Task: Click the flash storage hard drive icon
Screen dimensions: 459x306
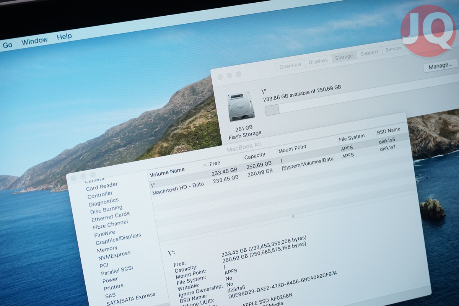Action: coord(241,107)
